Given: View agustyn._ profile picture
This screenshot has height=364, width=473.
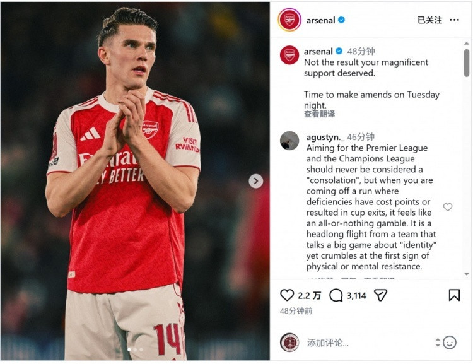Looking at the screenshot, I should (x=289, y=141).
